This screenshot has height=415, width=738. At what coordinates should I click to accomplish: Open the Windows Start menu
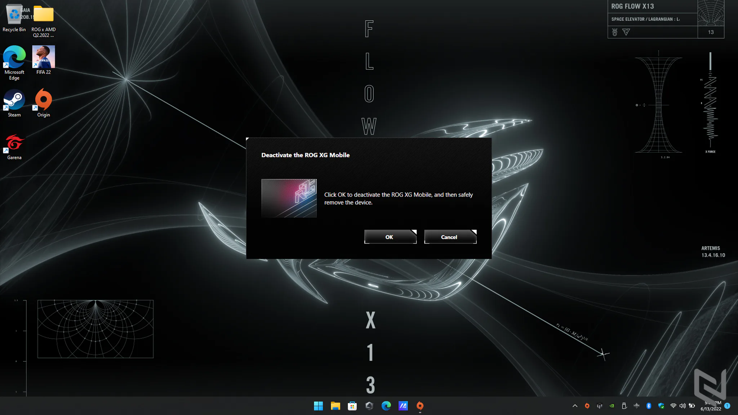coord(318,406)
